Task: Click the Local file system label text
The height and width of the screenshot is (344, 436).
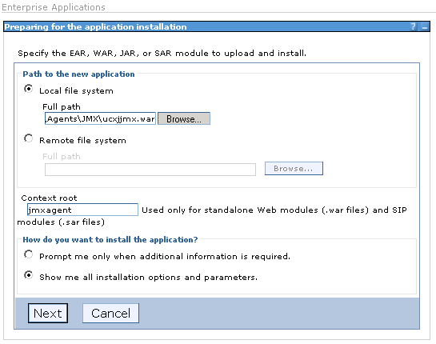Action: [x=76, y=91]
